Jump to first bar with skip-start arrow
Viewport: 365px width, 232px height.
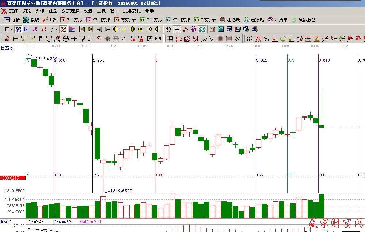point(82,29)
